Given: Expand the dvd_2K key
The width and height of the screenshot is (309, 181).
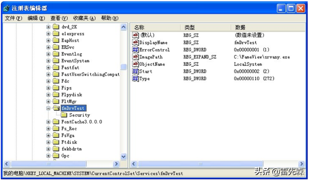Looking at the screenshot, I should point(48,27).
